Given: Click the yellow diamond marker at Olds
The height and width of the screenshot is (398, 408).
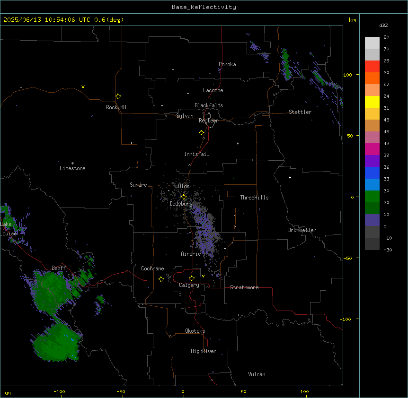Looking at the screenshot, I should (x=184, y=197).
